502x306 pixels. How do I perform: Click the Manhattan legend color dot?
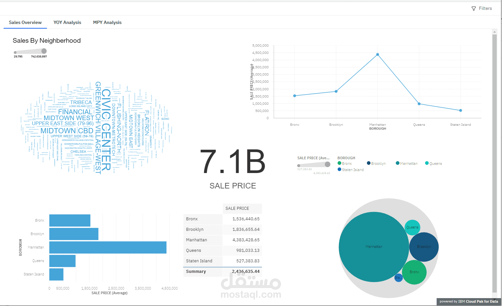(398, 163)
